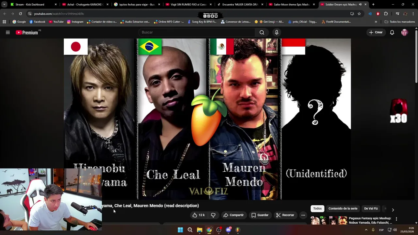The image size is (418, 235).
Task: Open Pegasus Fantasy epic Mashup thumbnail
Action: (329, 220)
